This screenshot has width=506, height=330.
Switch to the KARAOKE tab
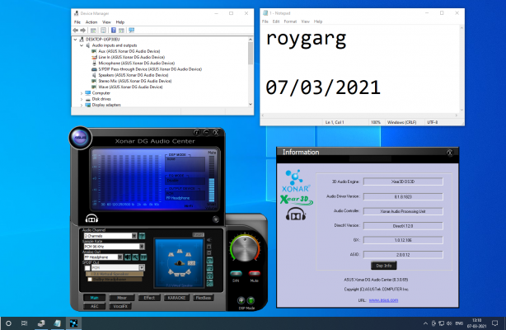point(176,298)
